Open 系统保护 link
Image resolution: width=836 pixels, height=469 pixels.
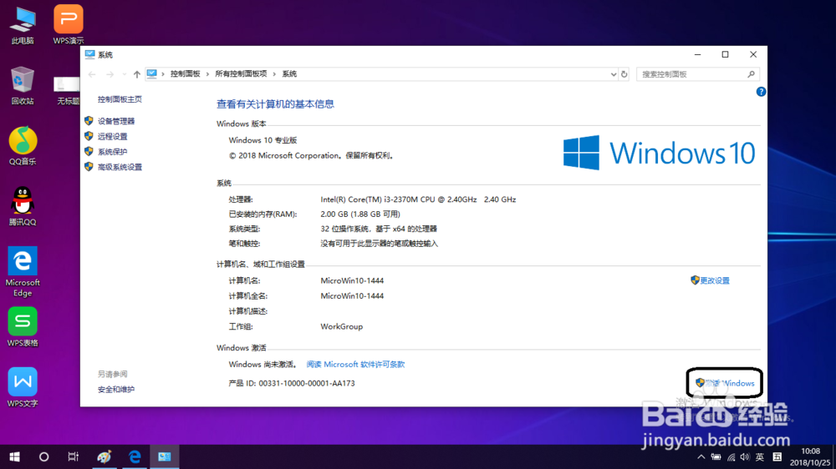click(113, 152)
